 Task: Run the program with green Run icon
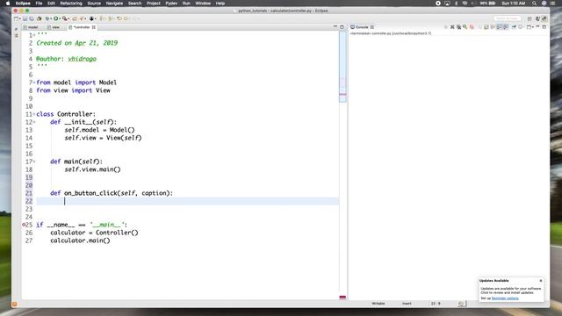[x=56, y=18]
